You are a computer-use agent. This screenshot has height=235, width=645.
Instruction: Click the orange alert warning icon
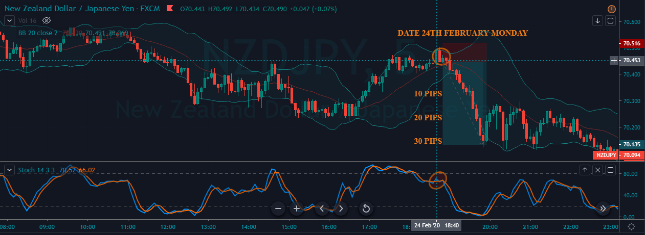(x=626, y=9)
